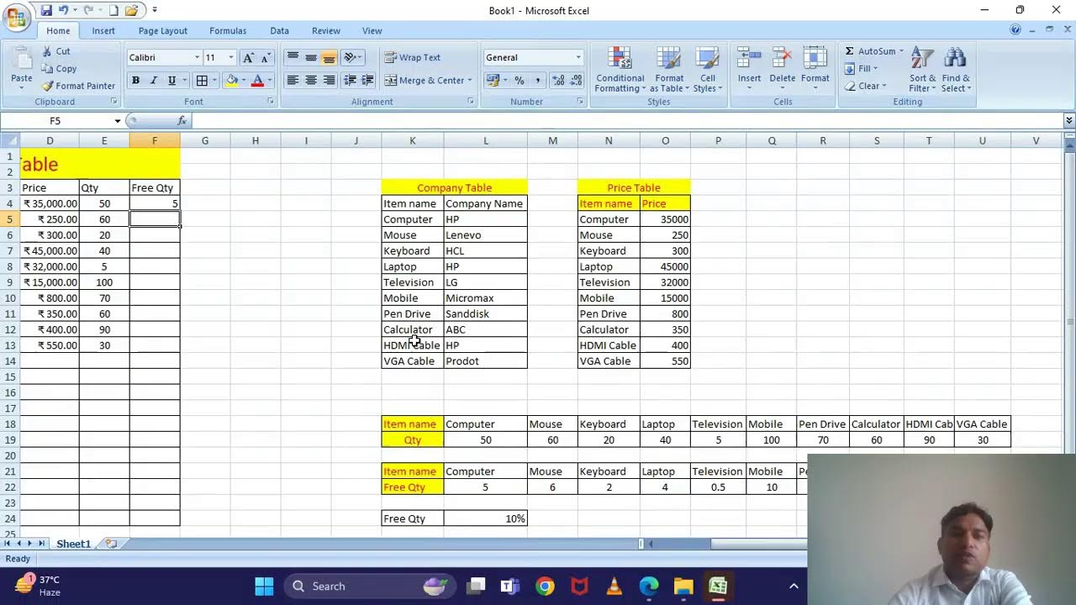This screenshot has height=605, width=1076.
Task: Open Find & Select options
Action: [956, 69]
